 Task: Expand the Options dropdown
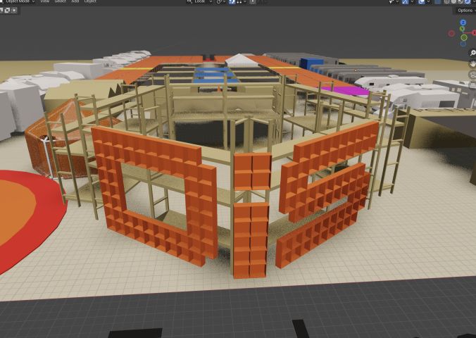[x=465, y=11]
